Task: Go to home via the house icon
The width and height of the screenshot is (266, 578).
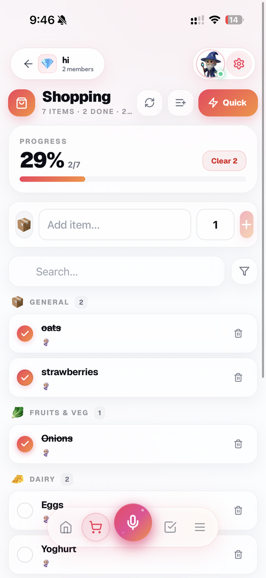Action: pos(66,527)
